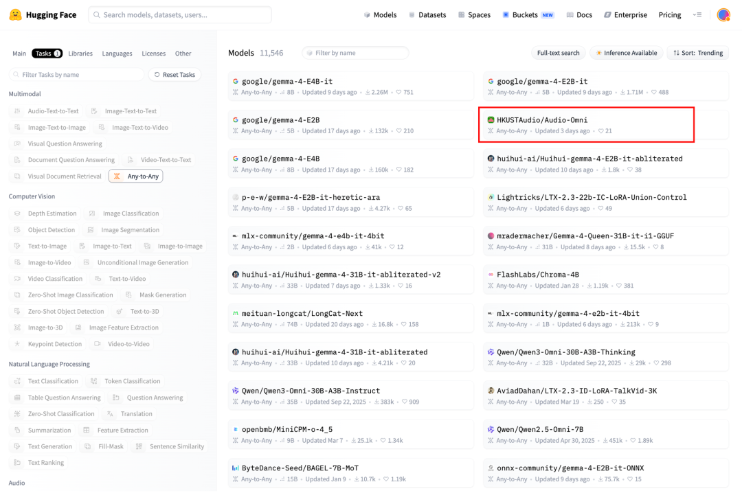
Task: Toggle the Object Detection task filter
Action: (x=45, y=230)
